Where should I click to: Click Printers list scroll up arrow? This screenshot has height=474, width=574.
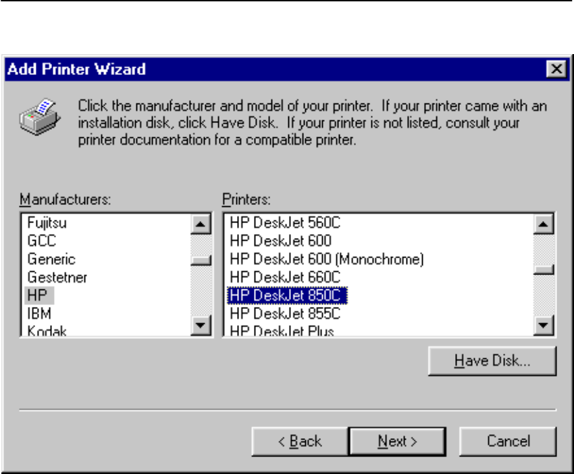[543, 224]
